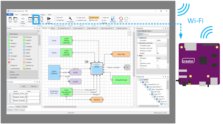This screenshot has width=223, height=124.
Task: Select the queue library node
Action: (x=27, y=56)
